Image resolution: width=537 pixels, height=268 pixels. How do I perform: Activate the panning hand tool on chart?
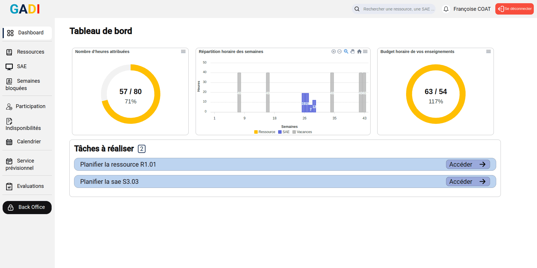(x=352, y=52)
